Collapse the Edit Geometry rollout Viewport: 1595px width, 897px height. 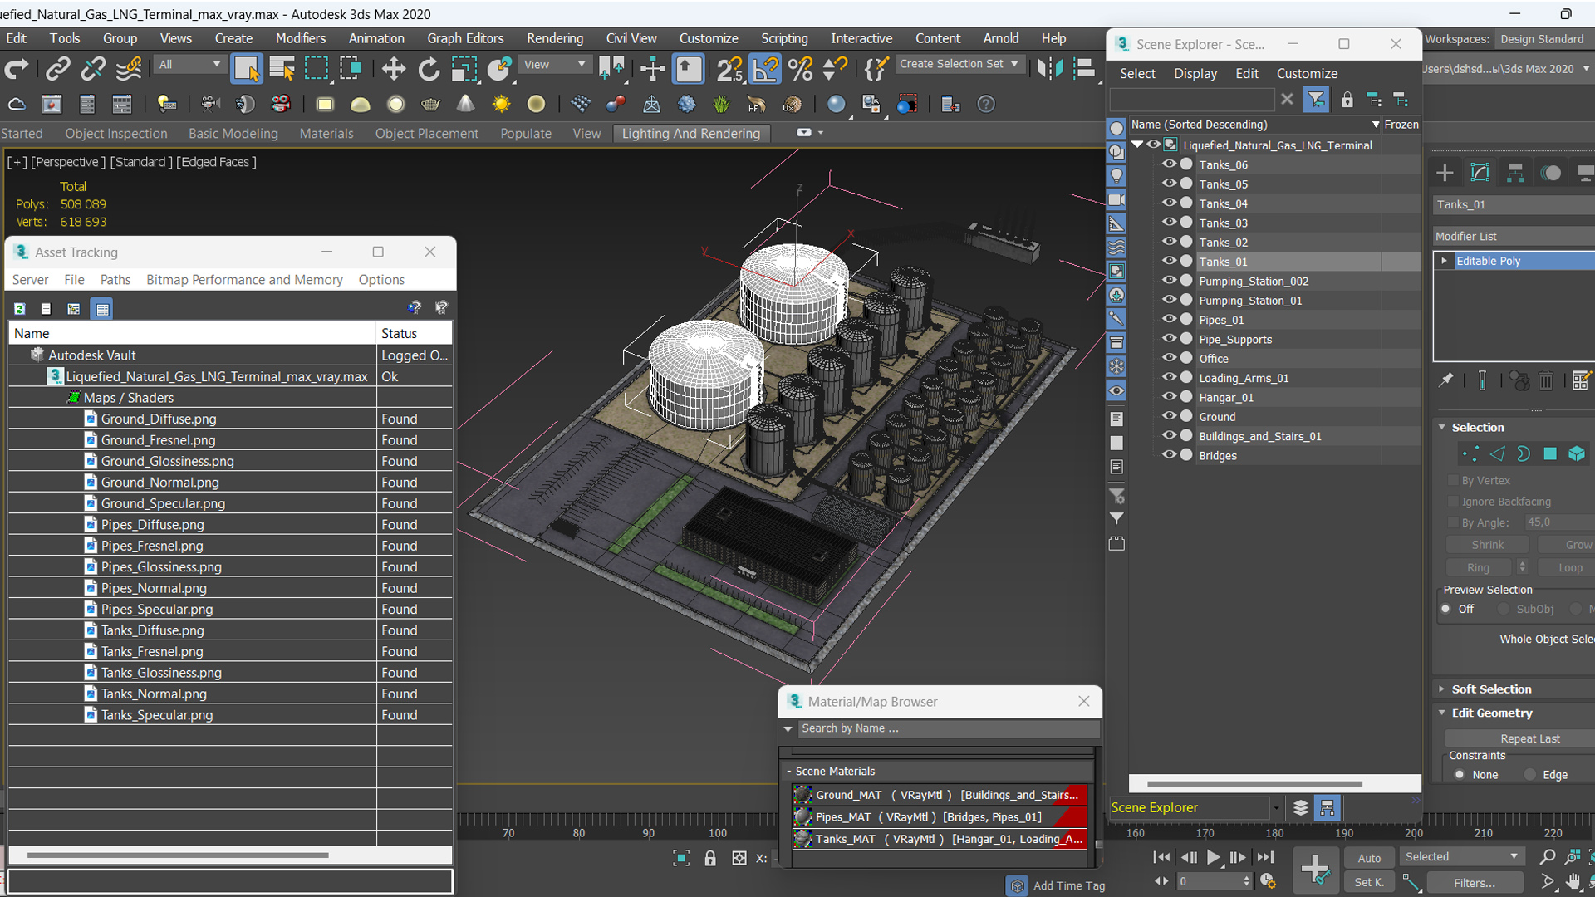click(1491, 713)
